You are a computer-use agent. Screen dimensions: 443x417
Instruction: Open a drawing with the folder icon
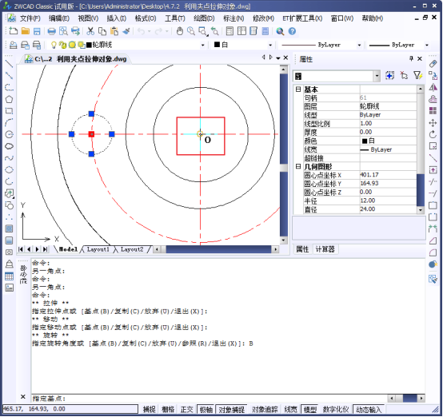tap(25, 31)
